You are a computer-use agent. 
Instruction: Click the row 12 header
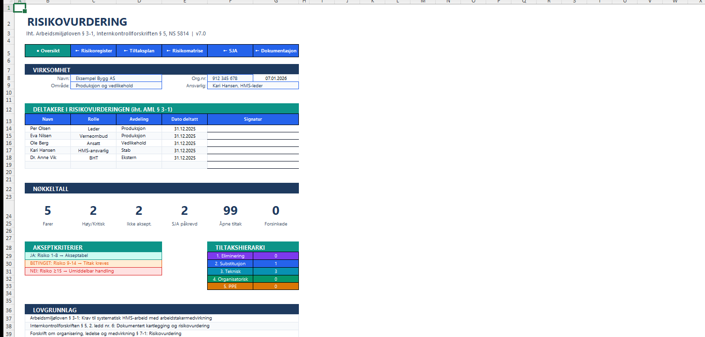point(9,109)
